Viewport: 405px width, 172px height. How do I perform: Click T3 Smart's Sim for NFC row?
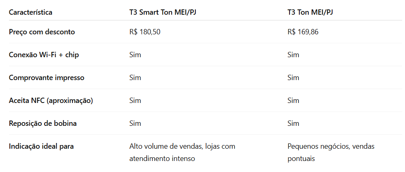pyautogui.click(x=136, y=101)
